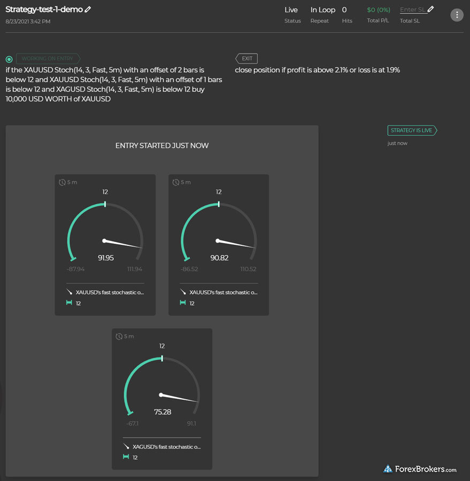Click the threshold icon below the 91.95 gauge
The height and width of the screenshot is (481, 470).
pyautogui.click(x=70, y=303)
